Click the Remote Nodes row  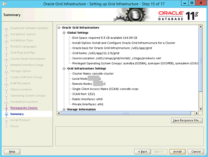pos(89,84)
